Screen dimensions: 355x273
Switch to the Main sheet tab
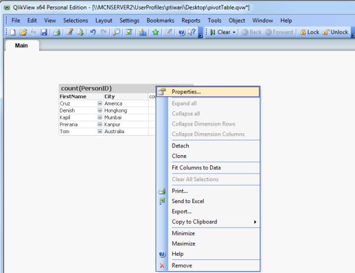pos(21,46)
